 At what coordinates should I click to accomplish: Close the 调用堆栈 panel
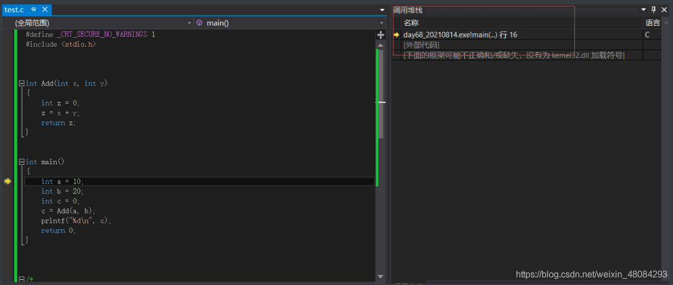click(664, 10)
